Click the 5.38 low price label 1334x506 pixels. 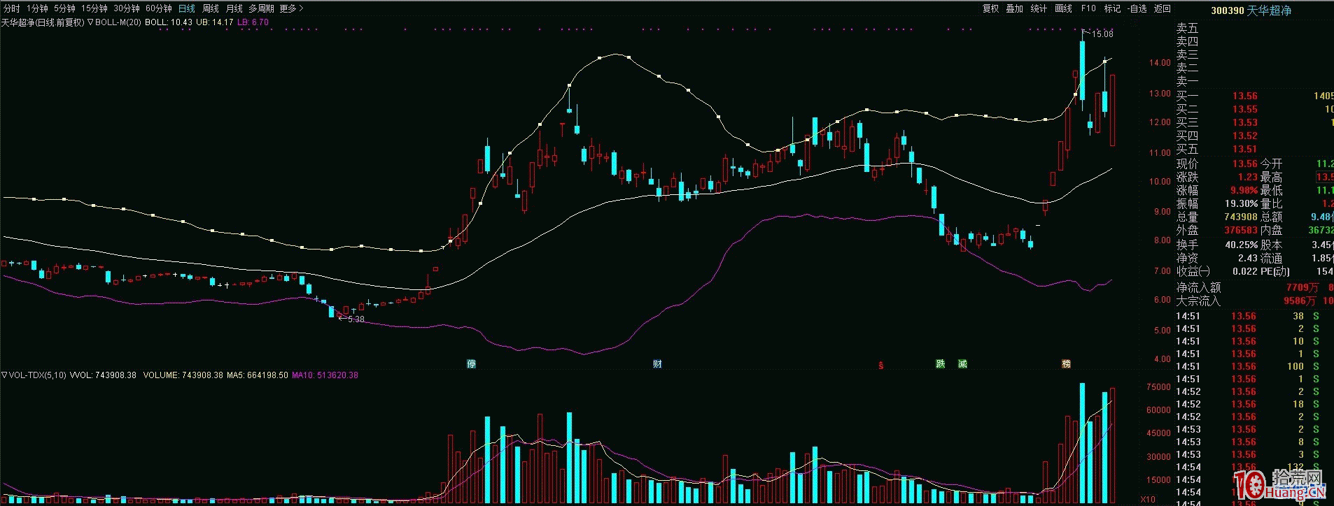[356, 319]
